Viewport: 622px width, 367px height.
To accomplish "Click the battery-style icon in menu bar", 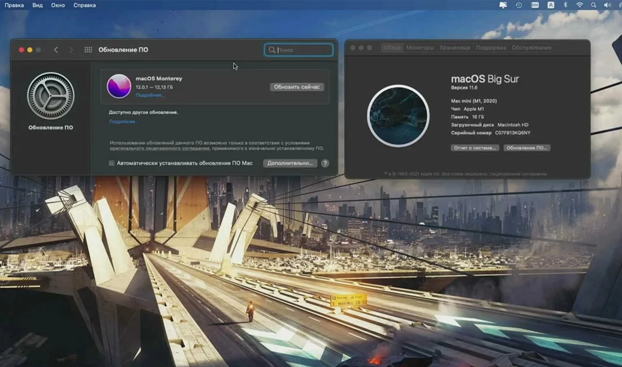I will tap(535, 5).
